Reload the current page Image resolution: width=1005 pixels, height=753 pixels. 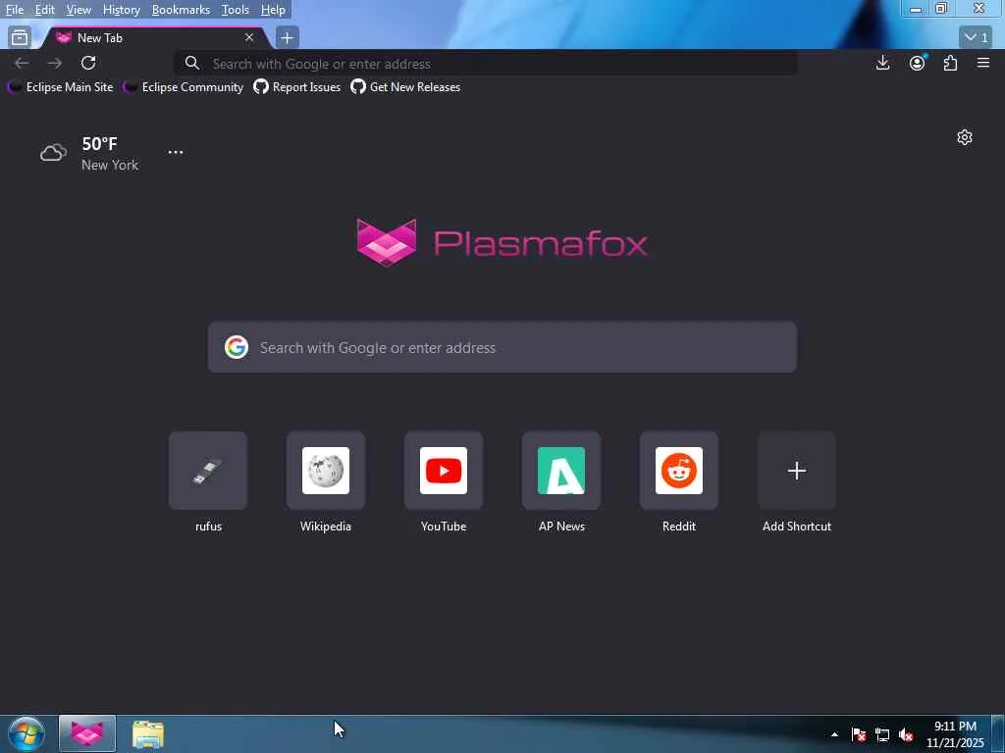pyautogui.click(x=88, y=63)
